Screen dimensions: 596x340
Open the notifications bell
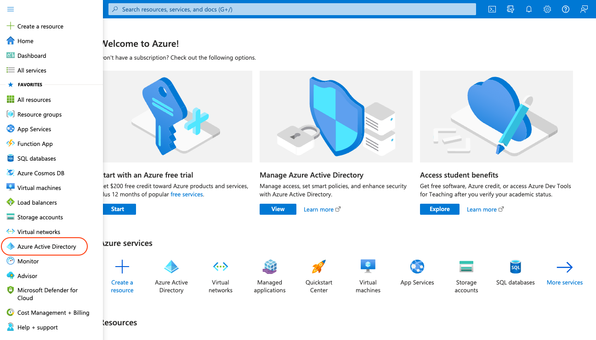tap(529, 9)
